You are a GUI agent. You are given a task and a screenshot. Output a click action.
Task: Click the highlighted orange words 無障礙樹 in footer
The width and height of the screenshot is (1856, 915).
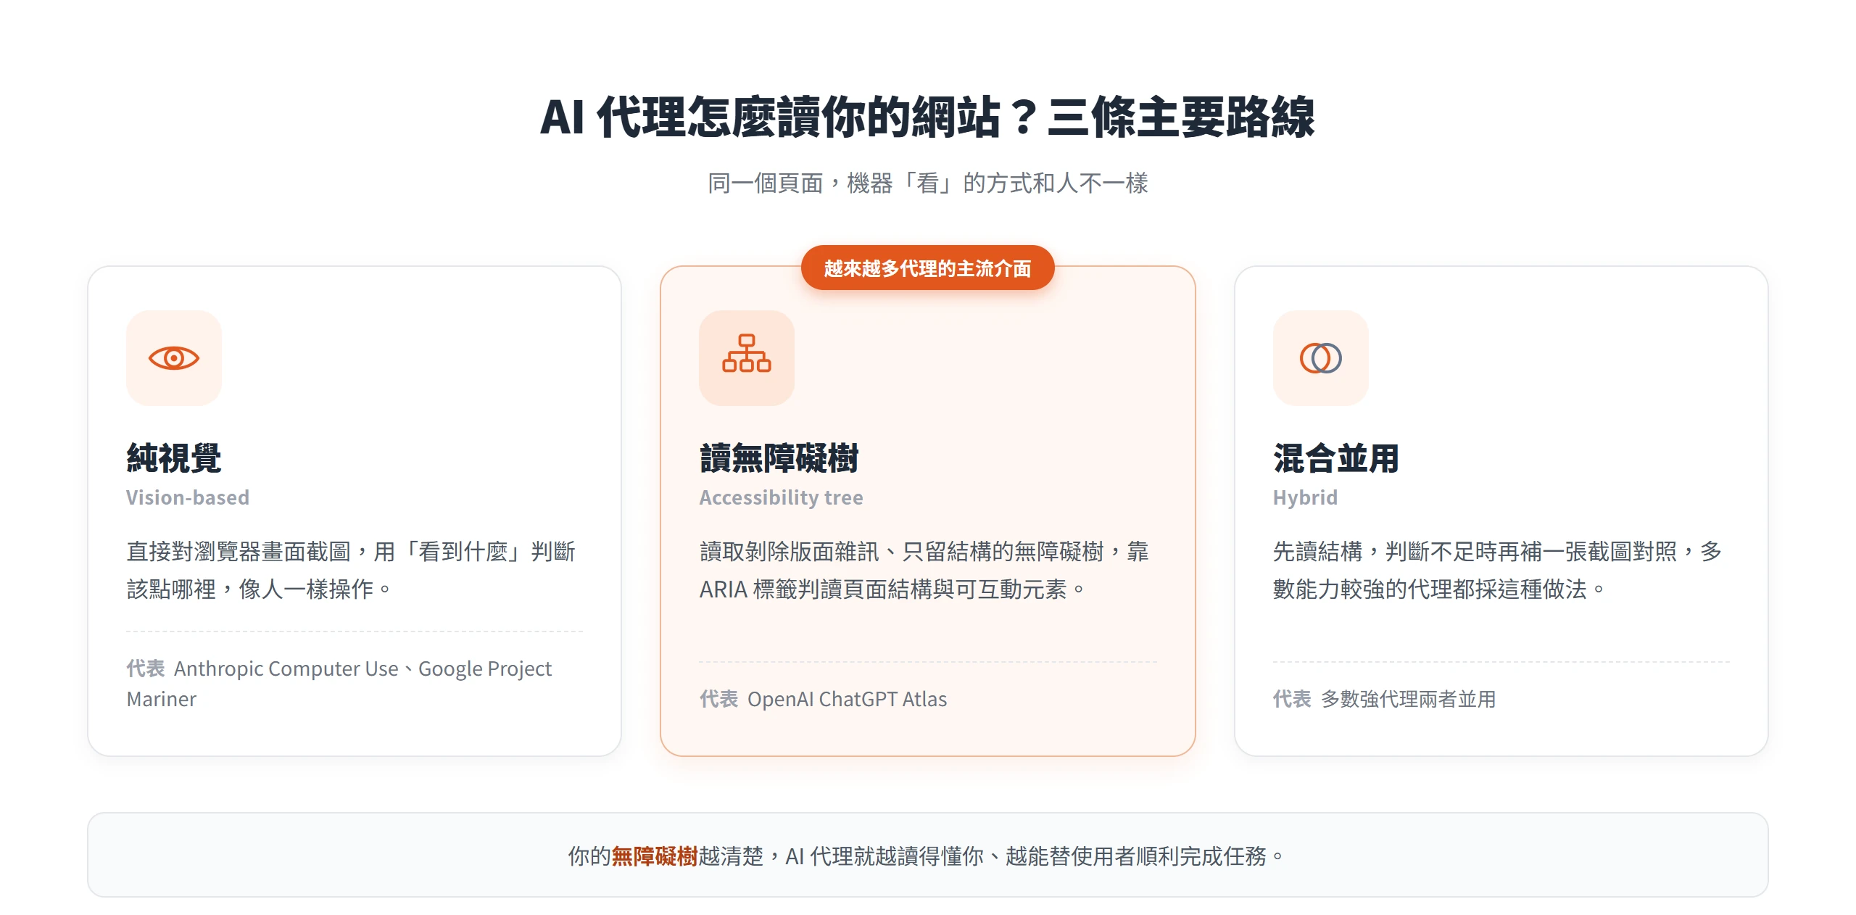coord(655,856)
